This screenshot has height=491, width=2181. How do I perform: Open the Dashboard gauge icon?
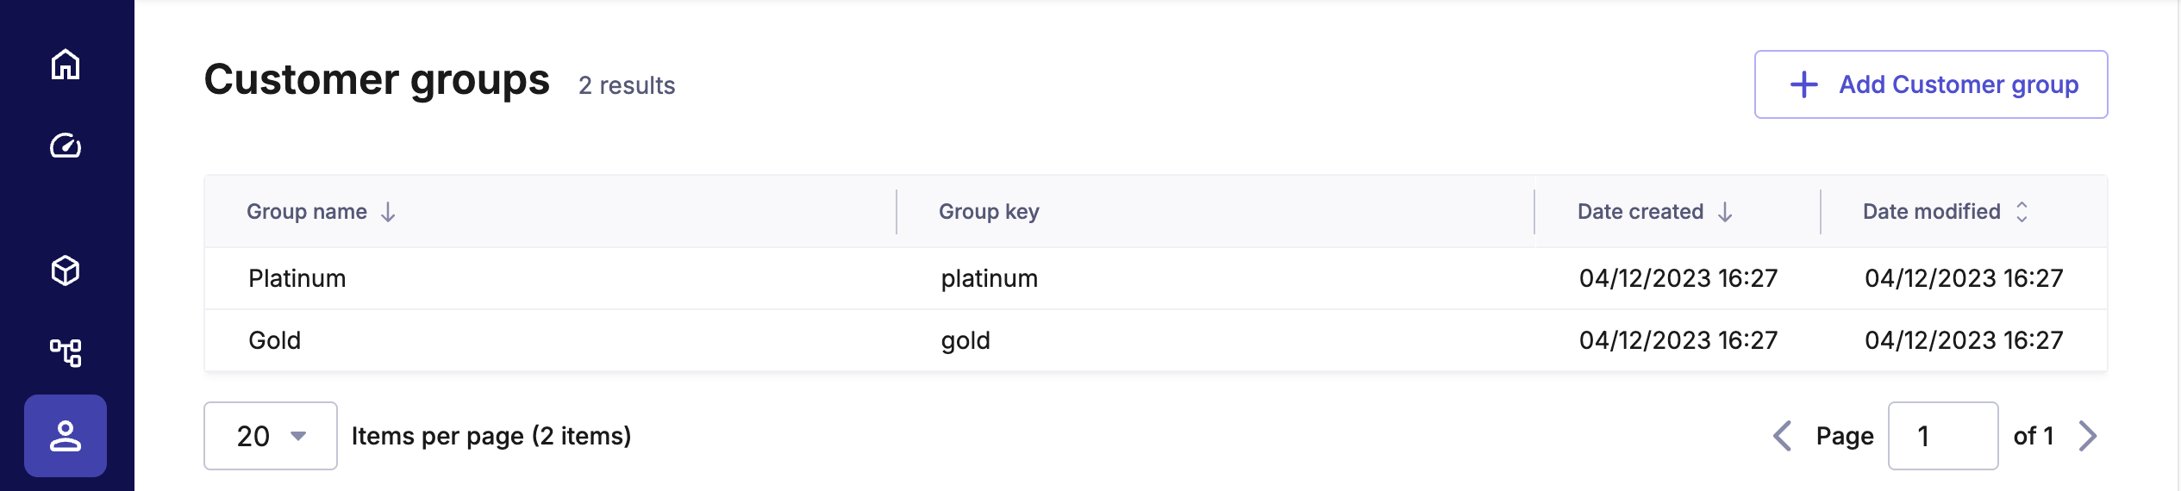tap(66, 146)
